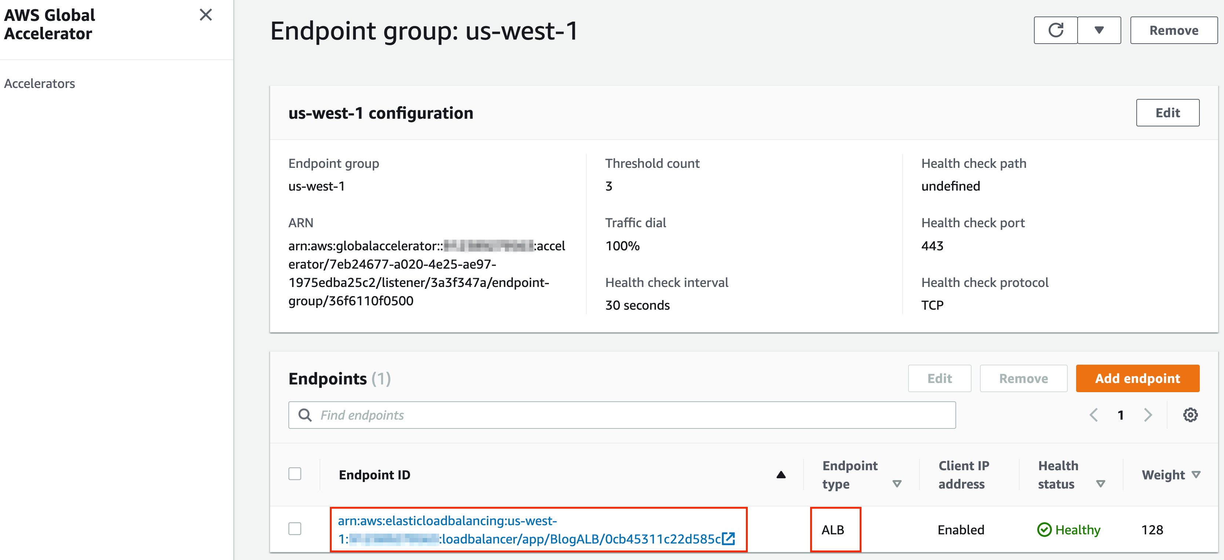1224x560 pixels.
Task: Click the search magnifier in Find endpoints field
Action: 305,415
